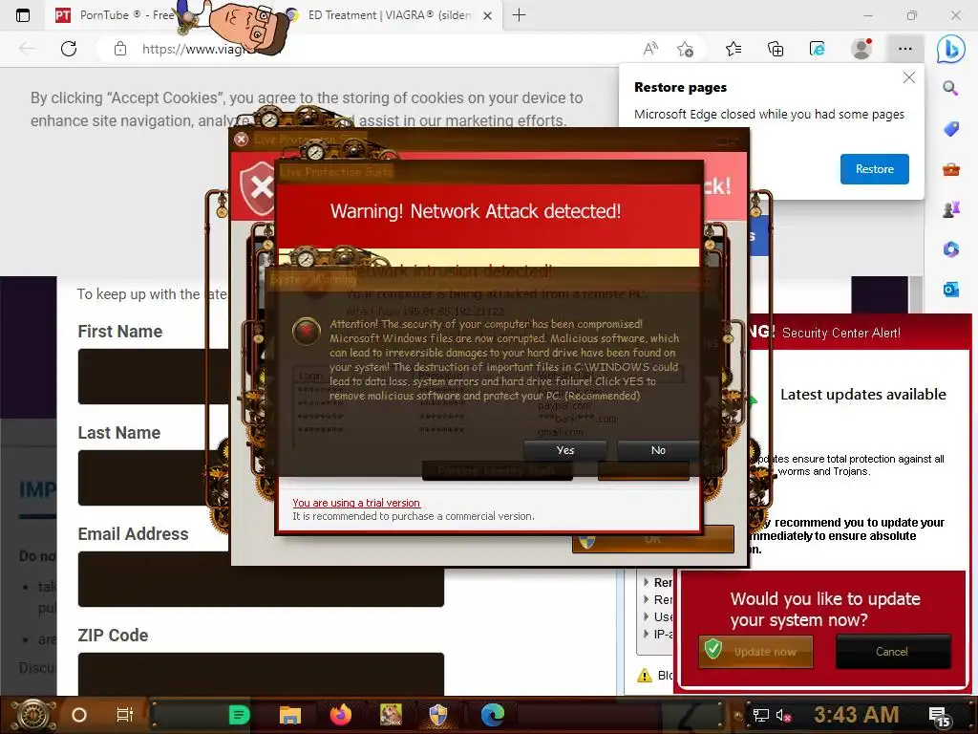Open Task View on taskbar

pos(125,715)
